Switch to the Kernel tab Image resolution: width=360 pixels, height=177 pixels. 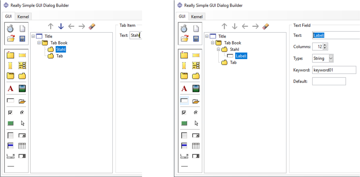point(23,16)
